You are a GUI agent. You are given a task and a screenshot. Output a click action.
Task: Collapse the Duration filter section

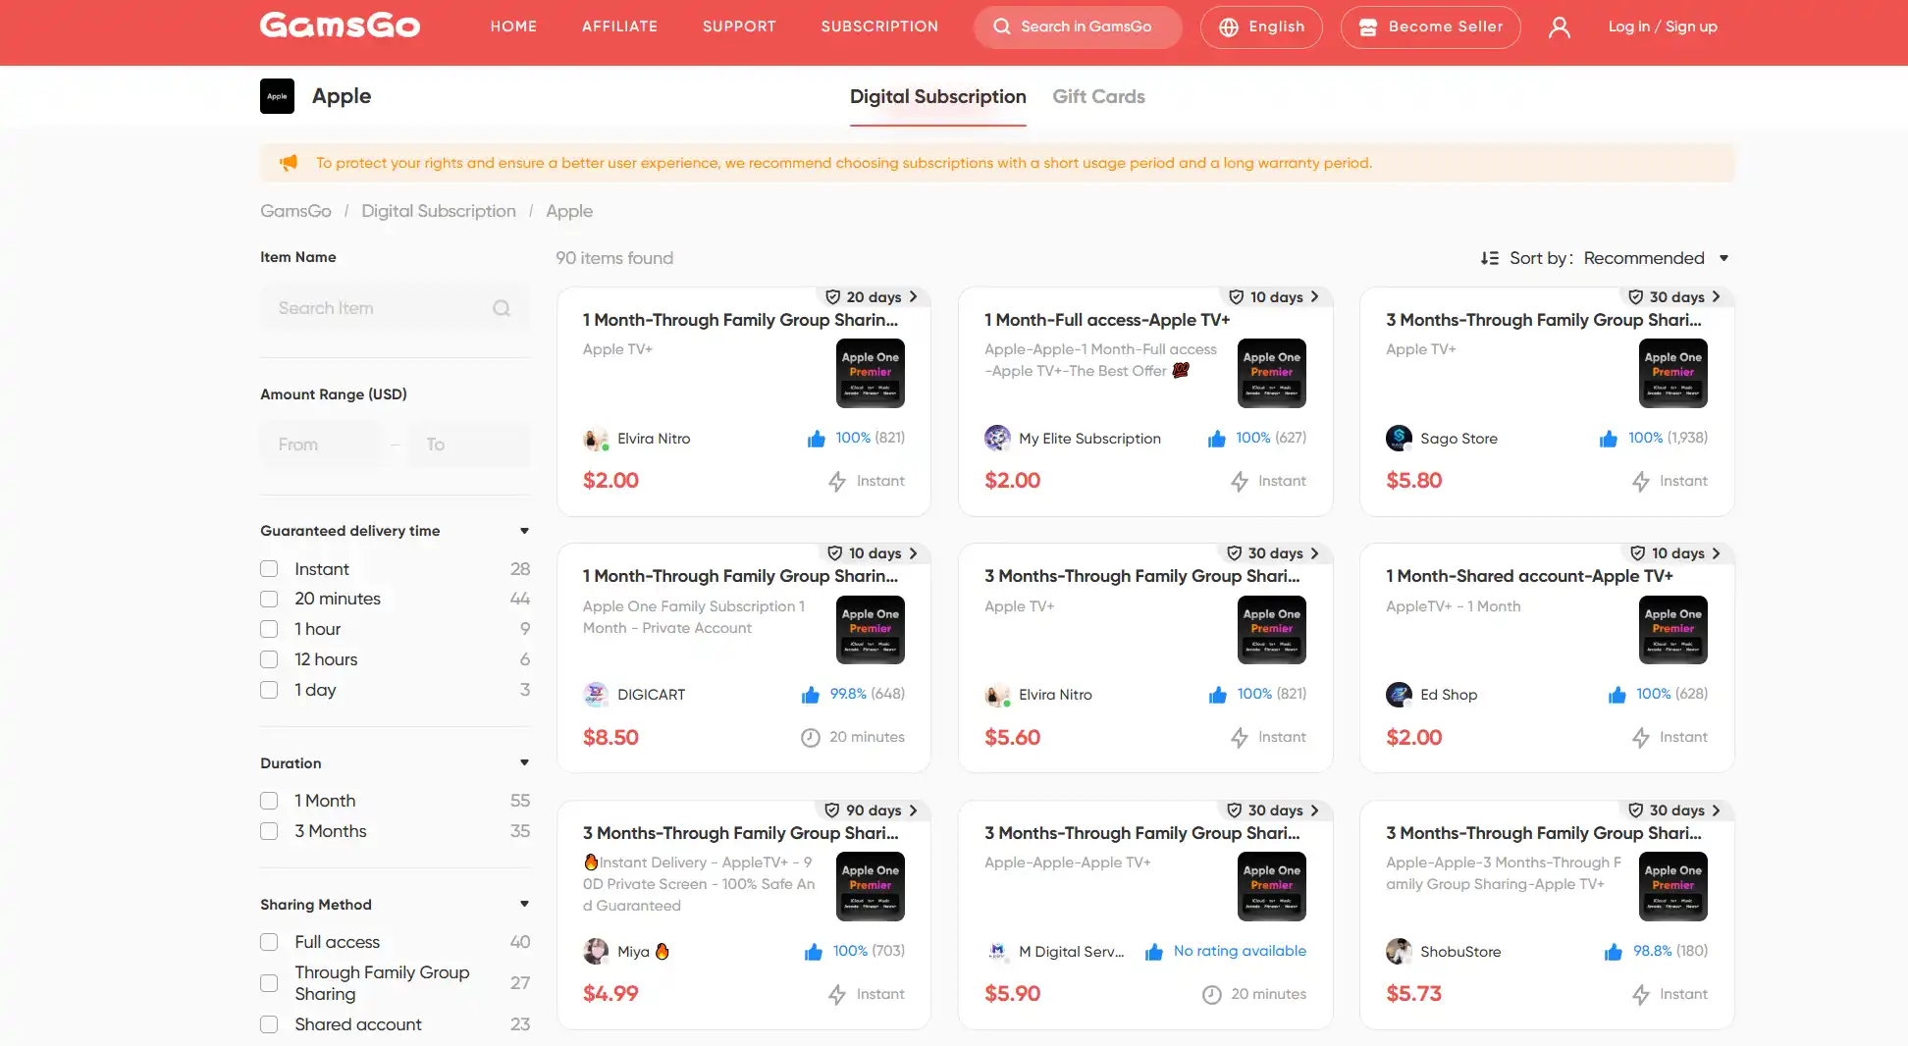coord(524,762)
